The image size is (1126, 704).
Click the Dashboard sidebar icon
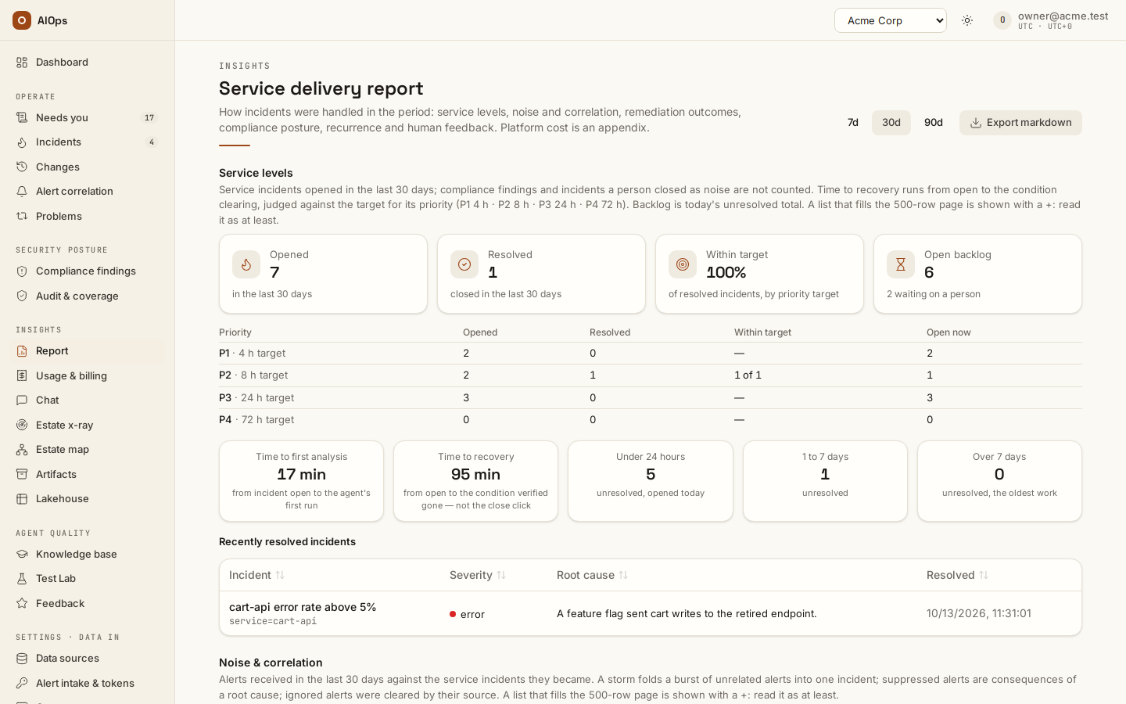[22, 63]
